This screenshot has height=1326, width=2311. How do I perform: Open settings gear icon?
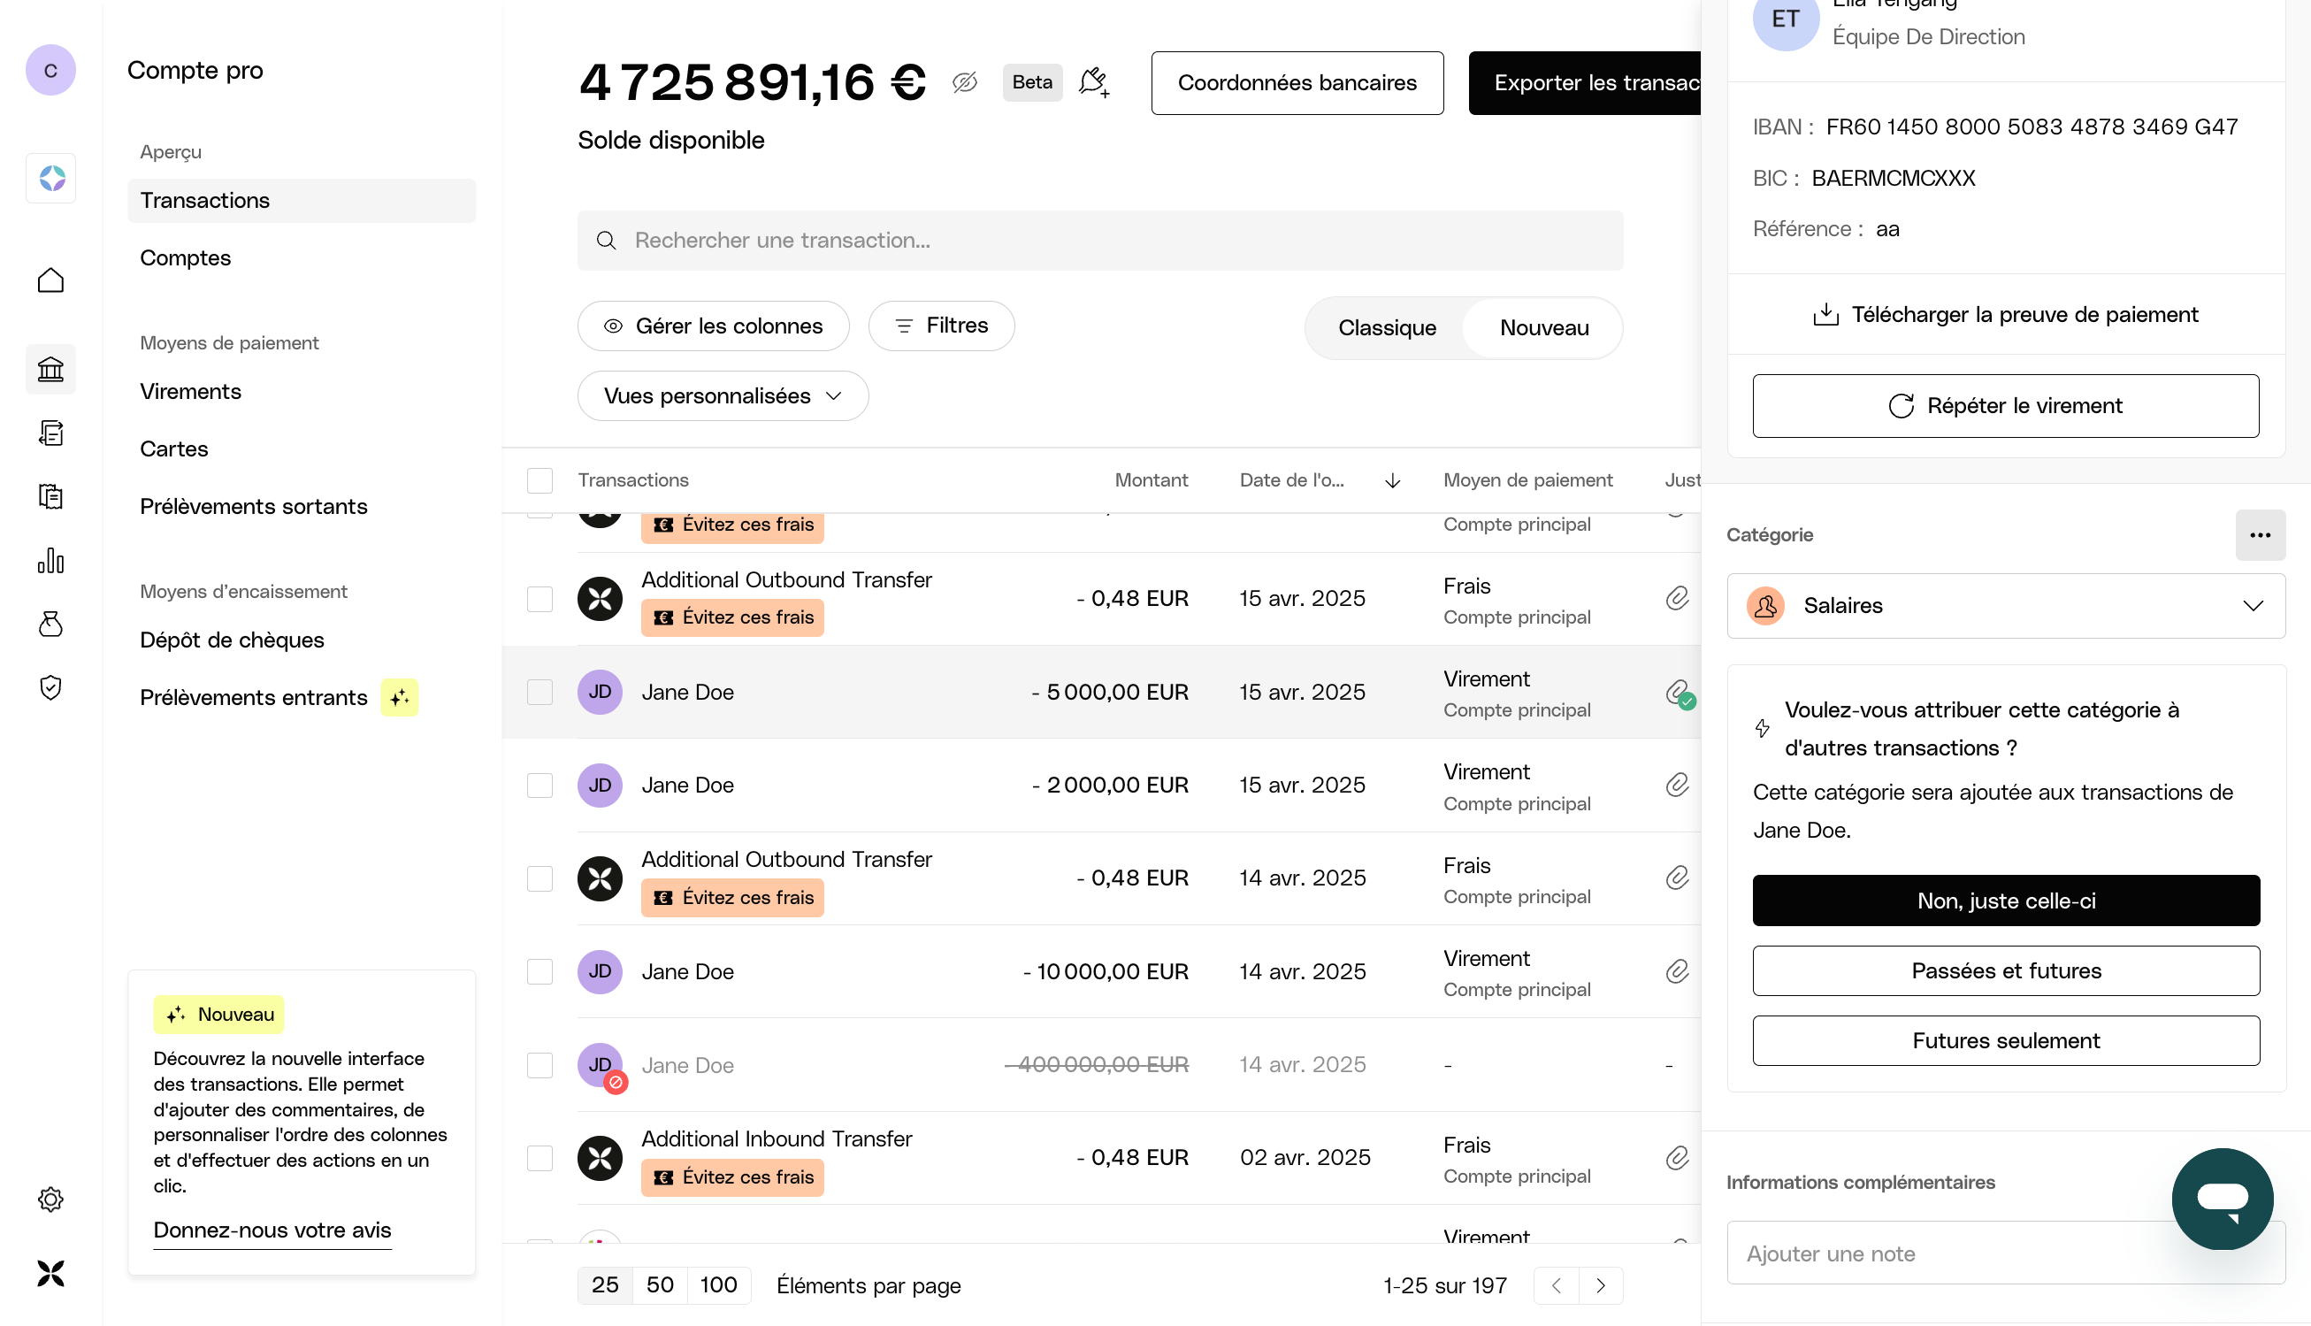[50, 1199]
